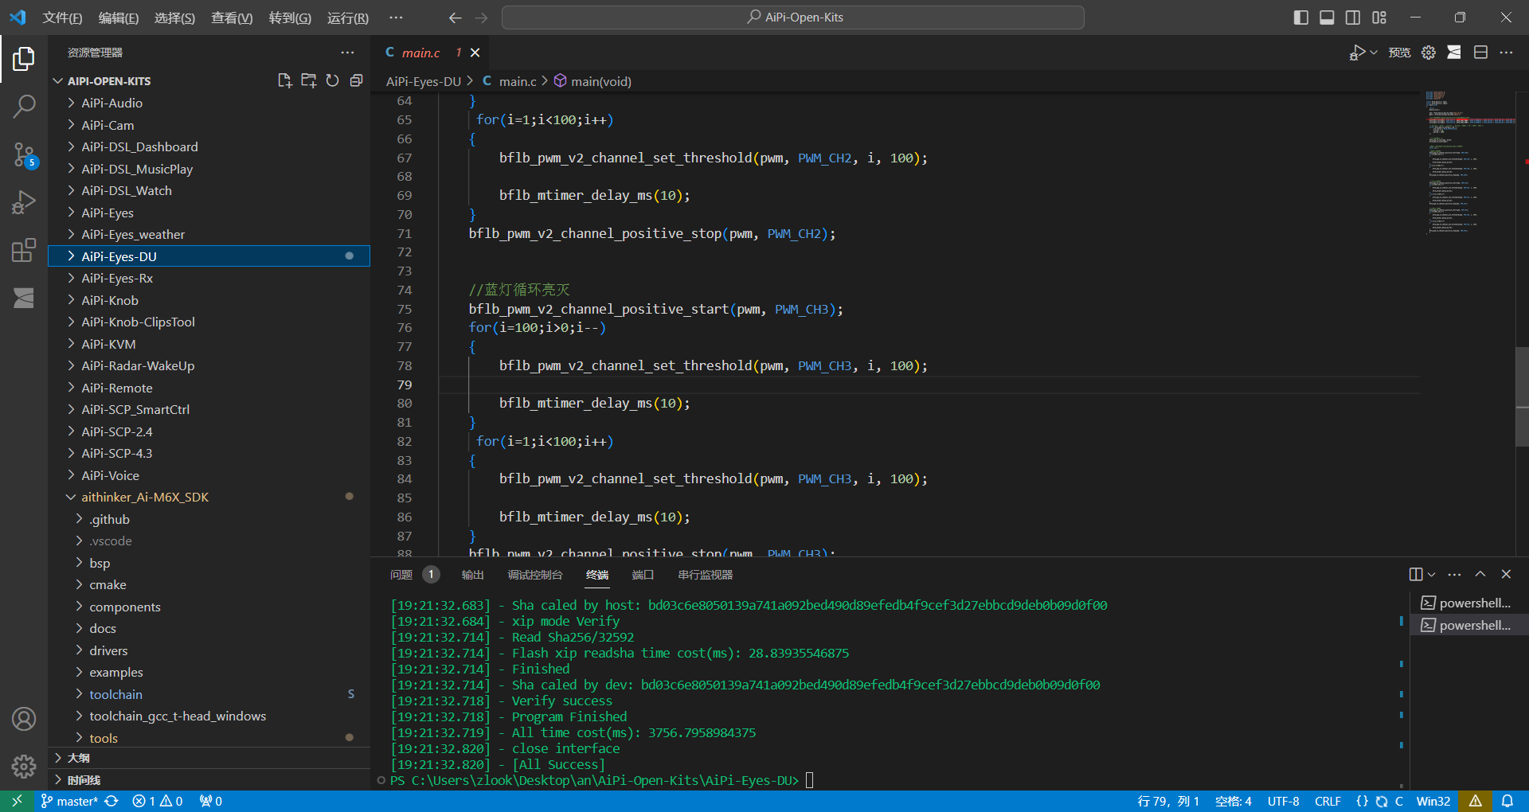Switch to the 端口 ports tab
The height and width of the screenshot is (812, 1529).
point(643,575)
